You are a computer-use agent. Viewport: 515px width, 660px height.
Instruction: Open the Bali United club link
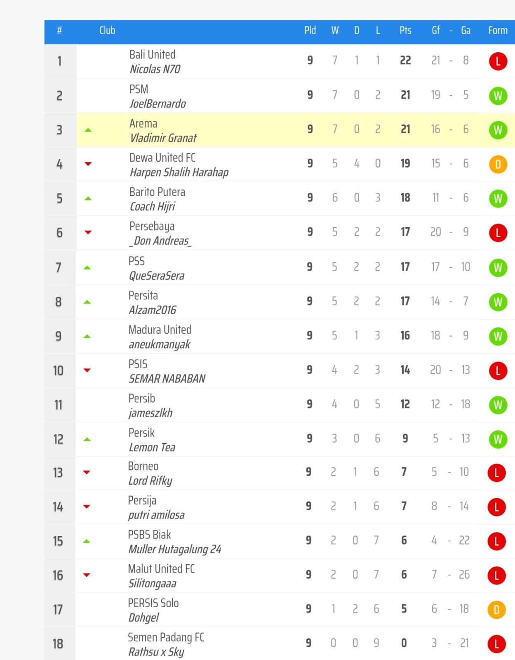pyautogui.click(x=152, y=54)
